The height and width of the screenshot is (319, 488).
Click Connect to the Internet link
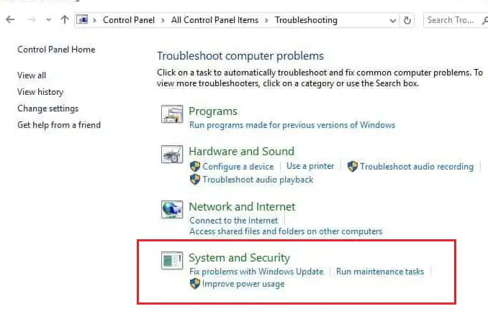[x=232, y=220]
